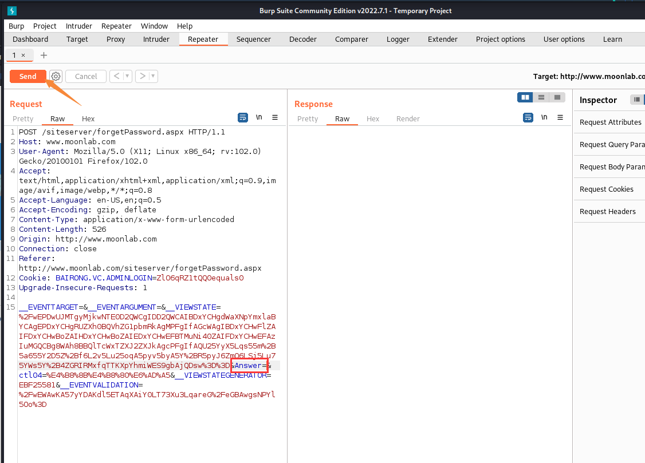The height and width of the screenshot is (463, 645).
Task: Select Repeater tab numbered 1
Action: (14, 55)
